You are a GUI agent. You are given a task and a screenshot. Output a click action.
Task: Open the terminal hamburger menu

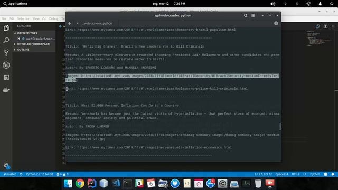pos(253,15)
